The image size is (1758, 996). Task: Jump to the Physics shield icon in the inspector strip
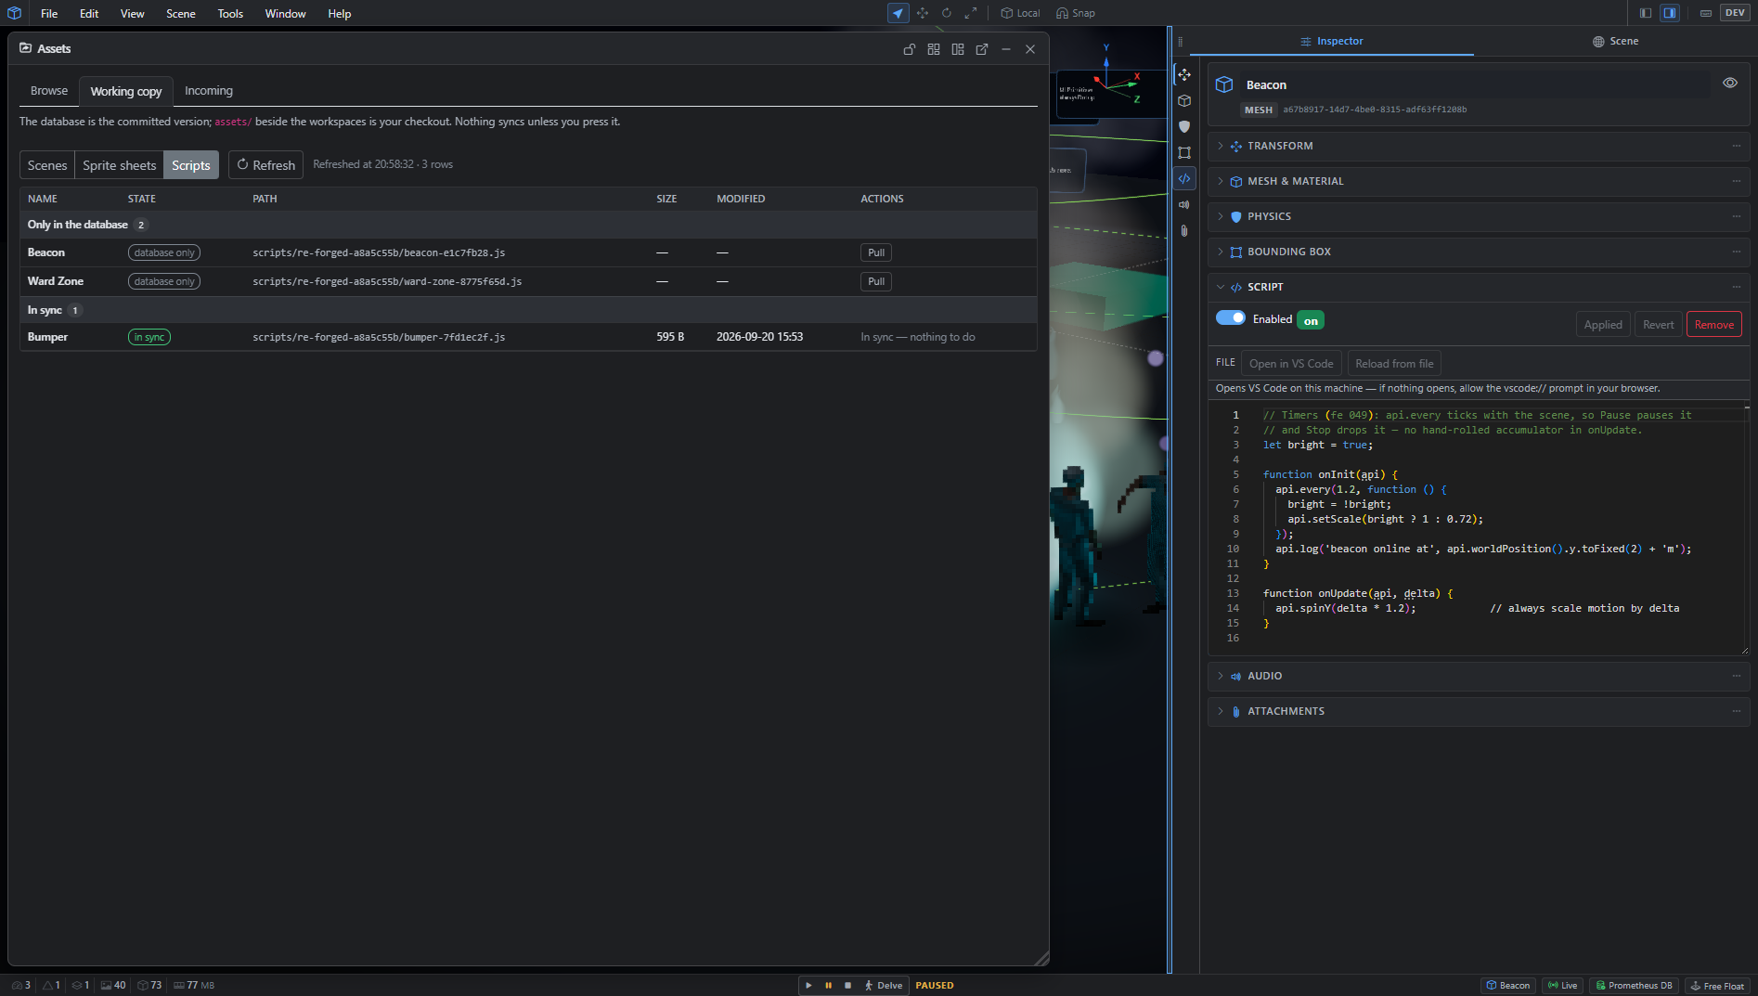tap(1184, 126)
